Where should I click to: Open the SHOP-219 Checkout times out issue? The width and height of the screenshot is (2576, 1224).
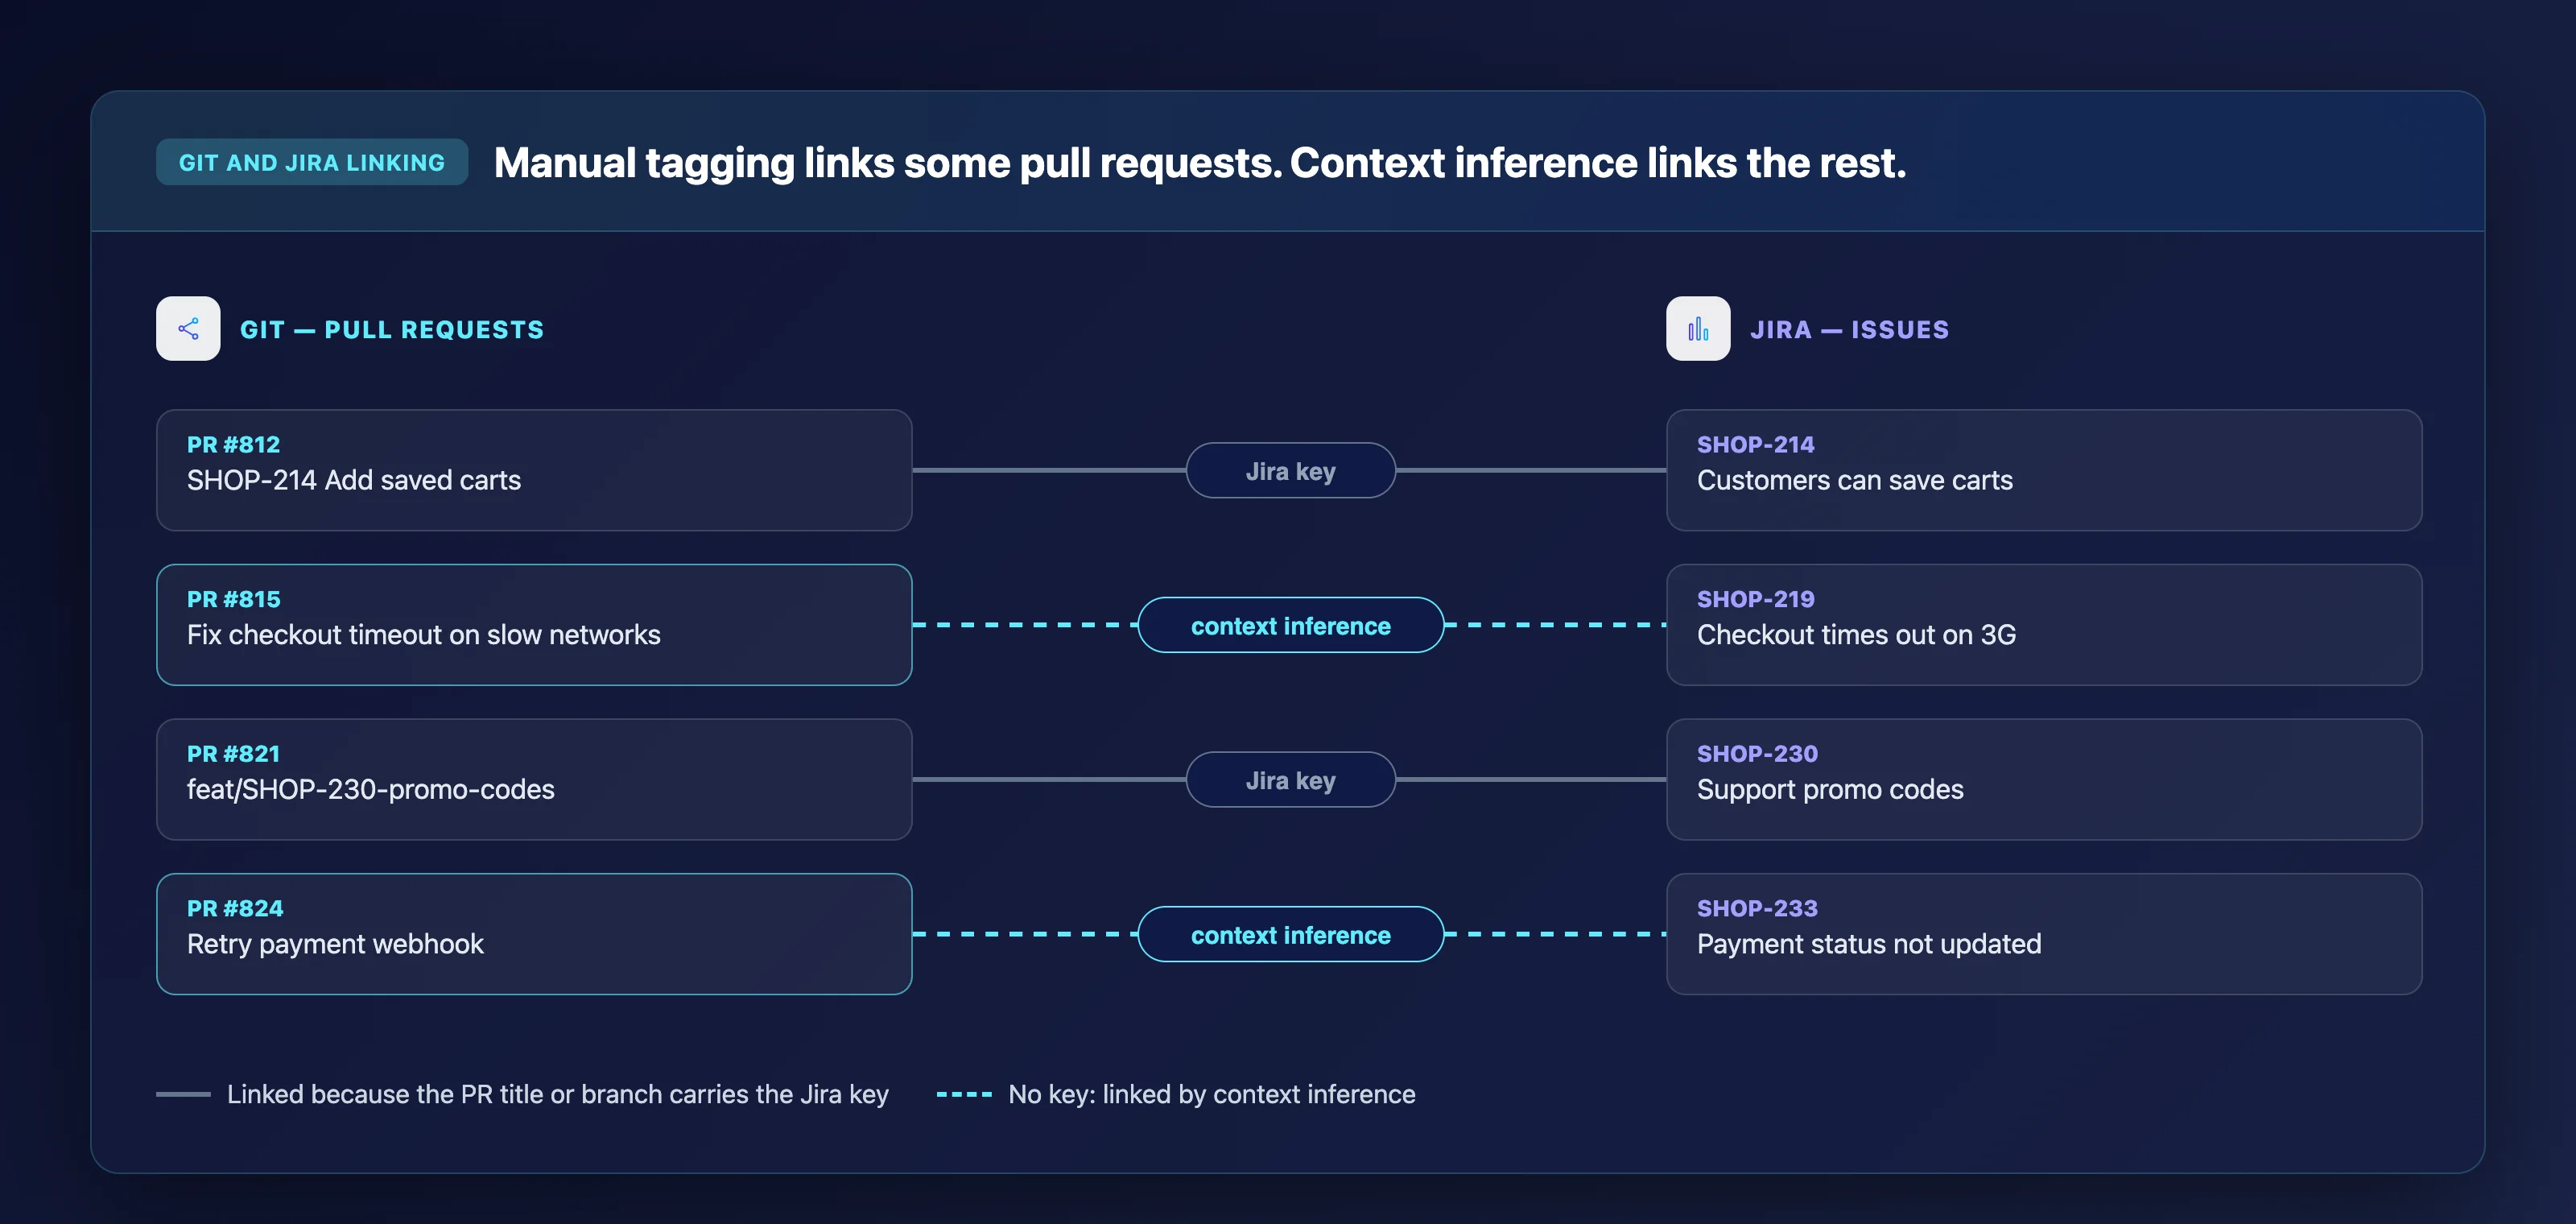point(2044,625)
